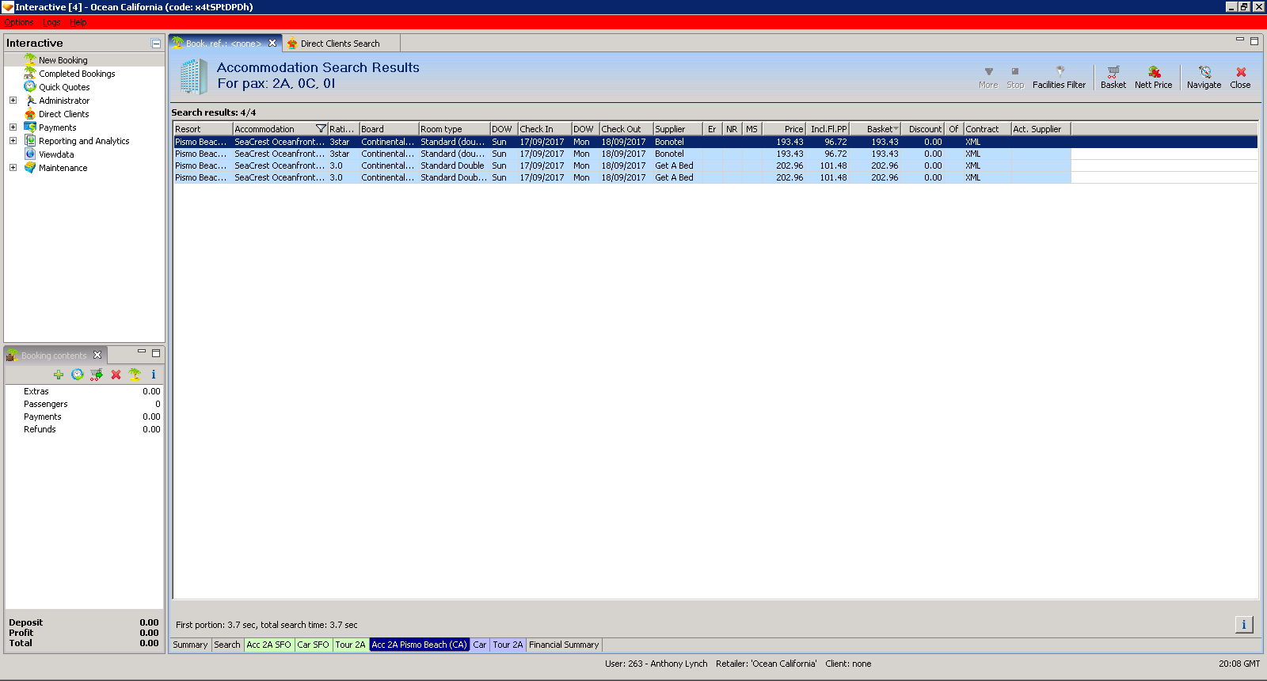This screenshot has height=681, width=1267.
Task: Show info via blue i in Booking contents toolbar
Action: point(154,375)
